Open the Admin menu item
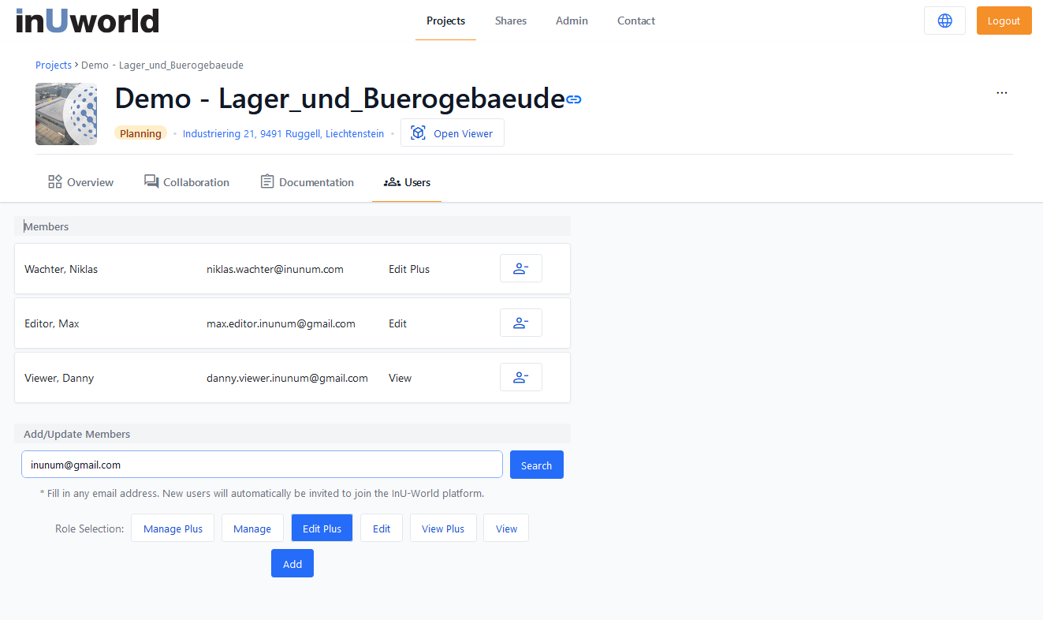Image resolution: width=1043 pixels, height=620 pixels. tap(572, 21)
